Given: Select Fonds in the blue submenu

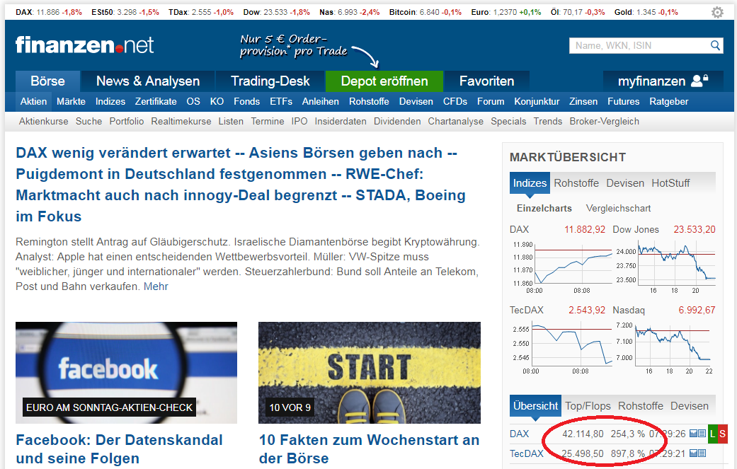Looking at the screenshot, I should tap(247, 101).
